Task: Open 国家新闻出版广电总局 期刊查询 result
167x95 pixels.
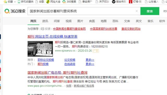Action: [x=57, y=73]
